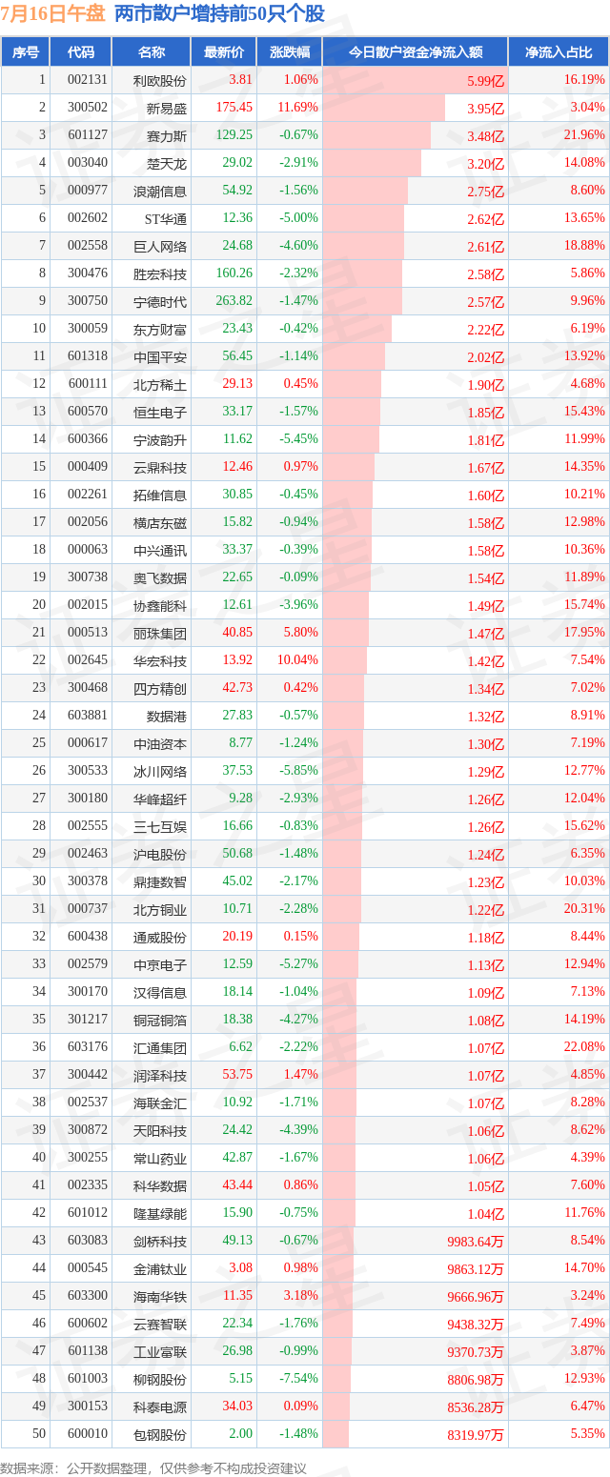Click the 最新价 column header
Viewport: 610px width, 1477px height.
click(224, 52)
